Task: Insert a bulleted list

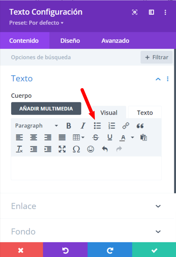Action: (x=98, y=126)
